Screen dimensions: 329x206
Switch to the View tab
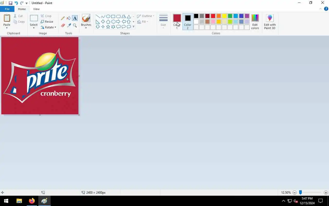[x=36, y=9]
